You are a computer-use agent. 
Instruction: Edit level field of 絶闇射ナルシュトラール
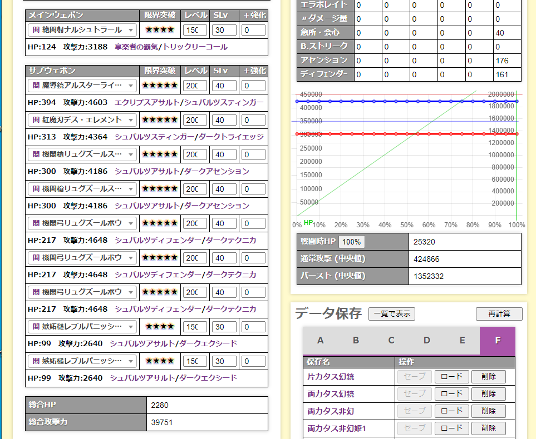195,30
